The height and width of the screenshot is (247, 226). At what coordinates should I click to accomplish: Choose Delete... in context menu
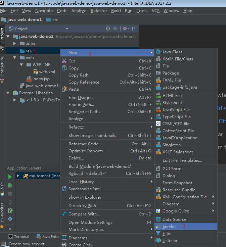point(107,158)
